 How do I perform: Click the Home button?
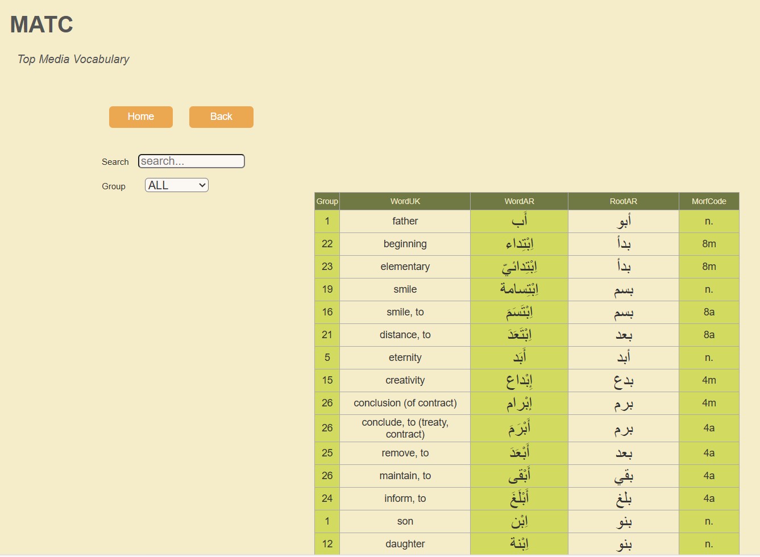click(x=141, y=117)
